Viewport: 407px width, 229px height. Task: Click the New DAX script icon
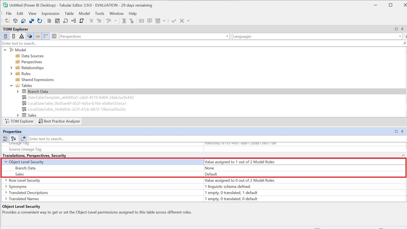pyautogui.click(x=82, y=21)
